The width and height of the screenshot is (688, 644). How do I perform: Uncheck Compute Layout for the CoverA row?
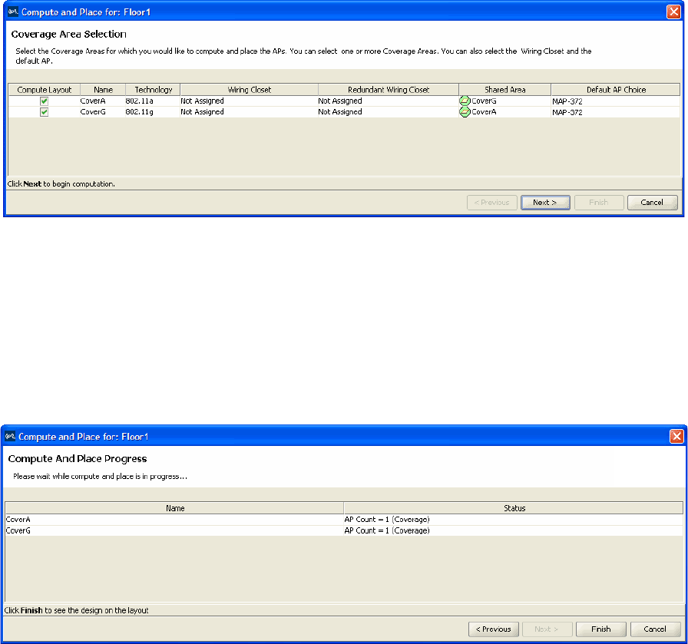[45, 101]
